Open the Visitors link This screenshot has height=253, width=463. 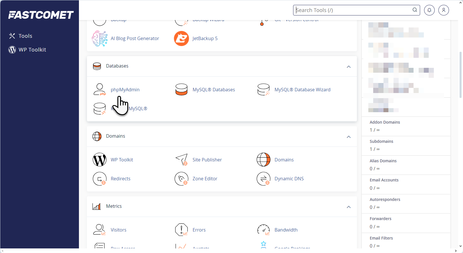[x=118, y=230]
